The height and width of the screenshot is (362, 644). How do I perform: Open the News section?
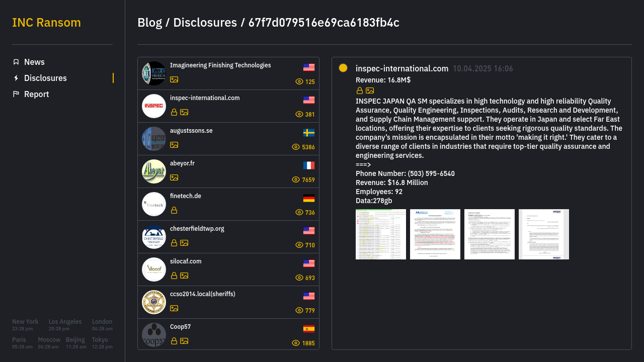(34, 62)
